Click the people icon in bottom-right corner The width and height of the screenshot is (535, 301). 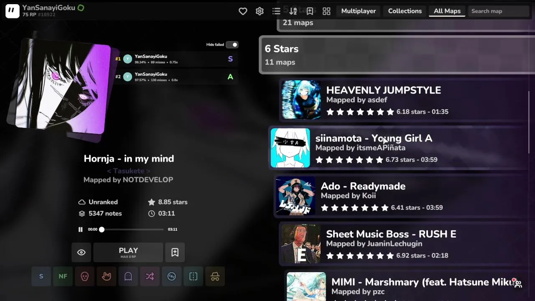coord(518,284)
